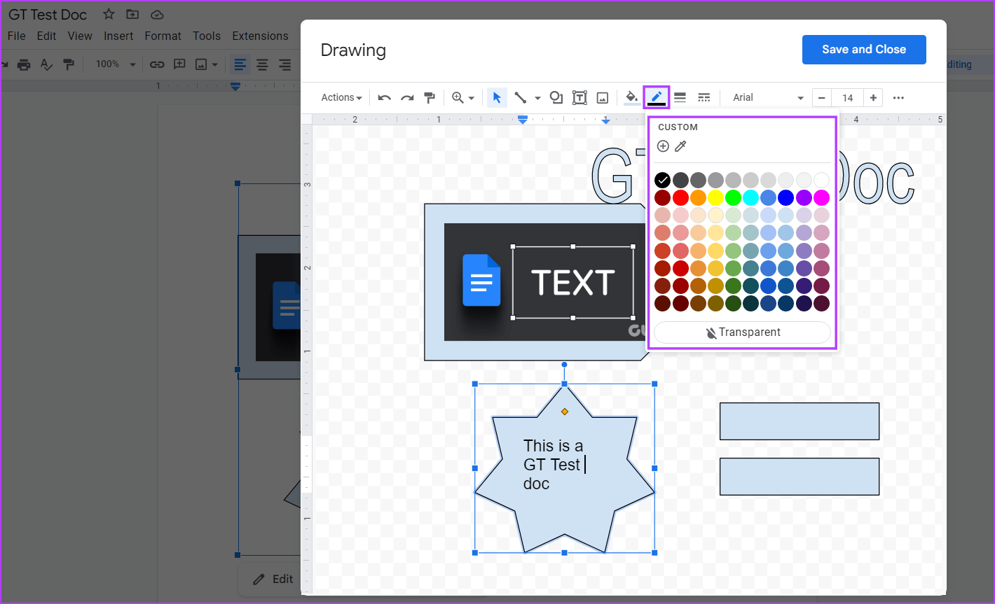Open the Border dash options
The width and height of the screenshot is (995, 604).
704,97
